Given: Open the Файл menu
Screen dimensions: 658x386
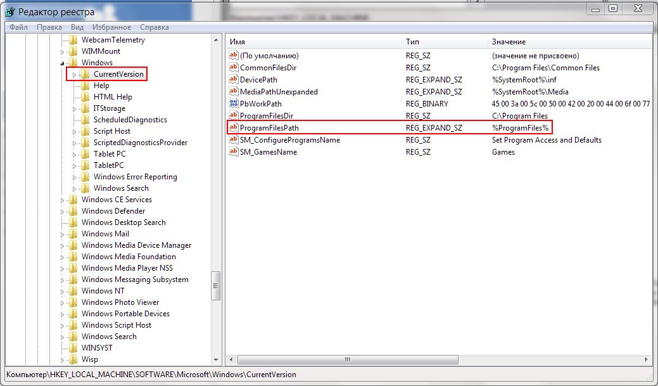Looking at the screenshot, I should pyautogui.click(x=18, y=27).
